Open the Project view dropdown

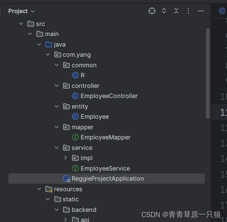[x=21, y=11]
